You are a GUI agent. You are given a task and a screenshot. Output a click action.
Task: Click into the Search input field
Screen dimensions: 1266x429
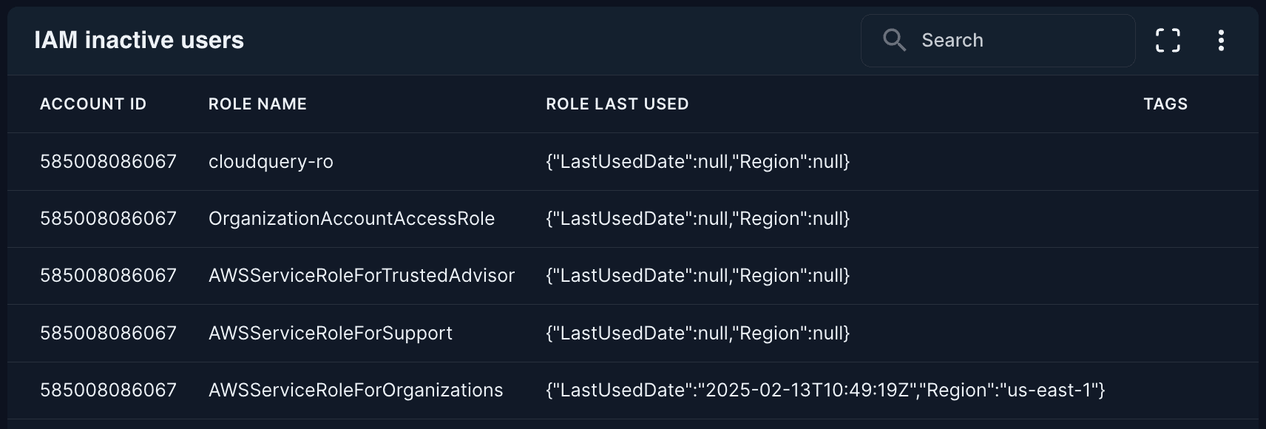[1020, 40]
